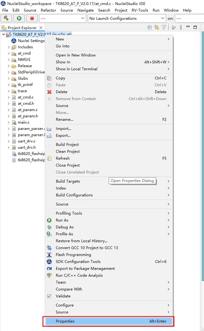The width and height of the screenshot is (204, 331).
Task: Click the red Stop toolbar button
Action: (32, 19)
